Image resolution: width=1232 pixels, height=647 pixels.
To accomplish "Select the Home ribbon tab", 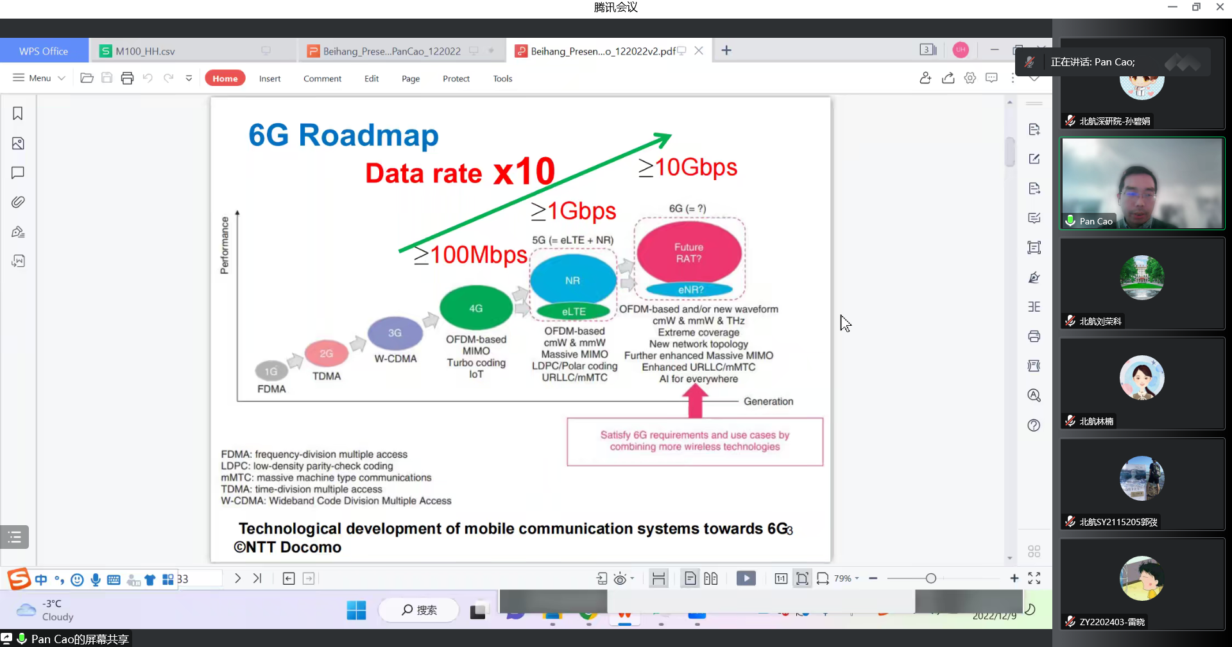I will click(x=225, y=78).
